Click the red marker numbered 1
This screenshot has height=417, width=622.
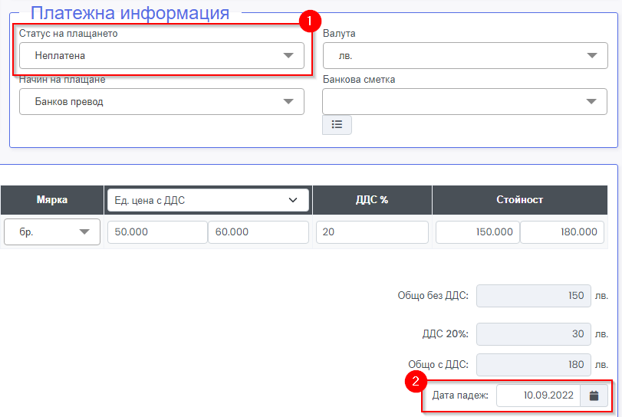point(309,22)
